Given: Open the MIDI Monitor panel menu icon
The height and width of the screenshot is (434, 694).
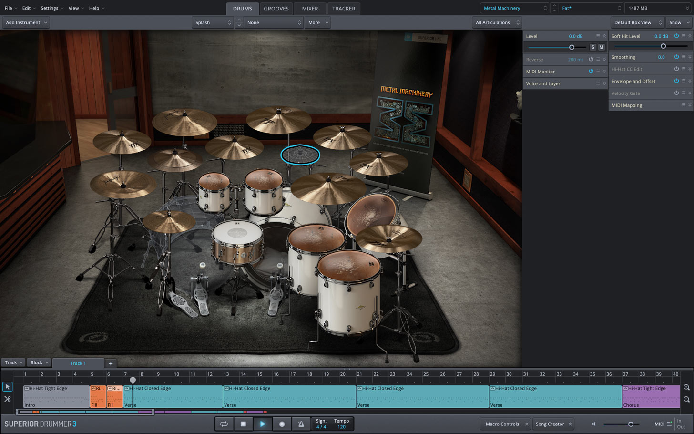Looking at the screenshot, I should coord(598,72).
